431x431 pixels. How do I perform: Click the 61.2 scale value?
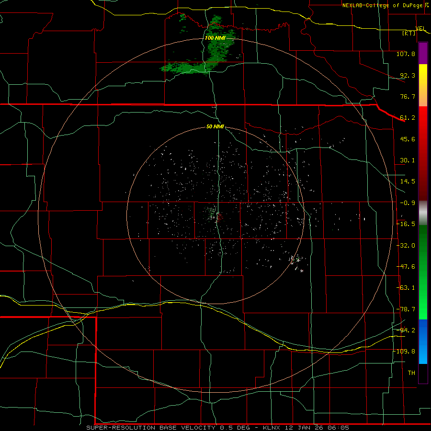408,118
